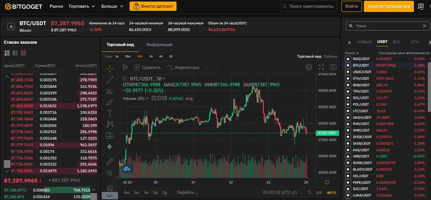Toggle log scale labeled лог
This screenshot has height=200, width=431.
[319, 192]
